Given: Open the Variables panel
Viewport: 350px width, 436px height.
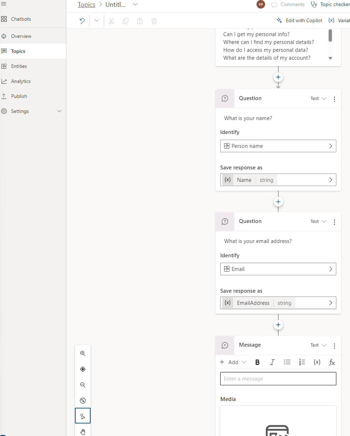Looking at the screenshot, I should tap(339, 20).
